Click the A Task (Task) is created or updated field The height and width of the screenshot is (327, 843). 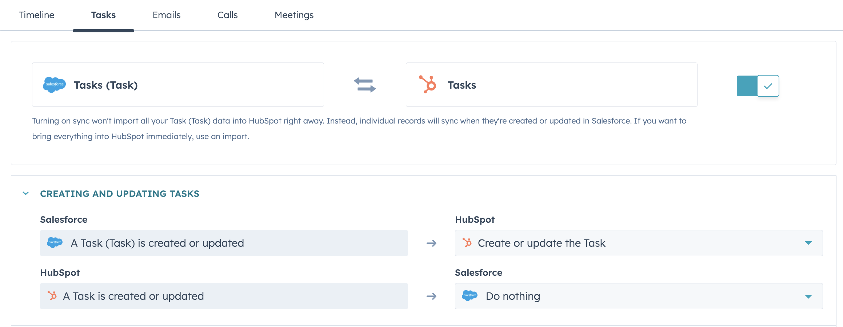[x=224, y=243]
